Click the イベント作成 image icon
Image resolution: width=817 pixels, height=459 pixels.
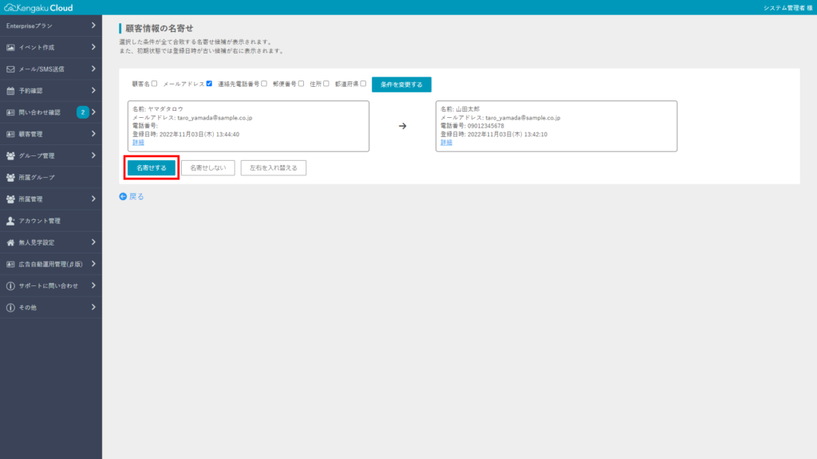[10, 47]
